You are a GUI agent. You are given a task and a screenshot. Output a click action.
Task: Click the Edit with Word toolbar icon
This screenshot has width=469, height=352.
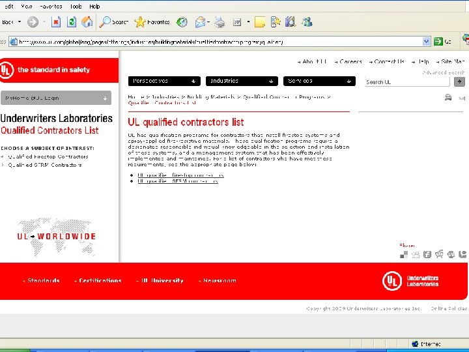coord(237,22)
